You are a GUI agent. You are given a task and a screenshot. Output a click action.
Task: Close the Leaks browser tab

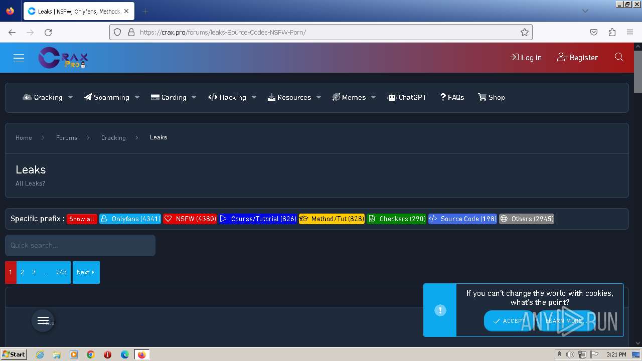pyautogui.click(x=126, y=11)
